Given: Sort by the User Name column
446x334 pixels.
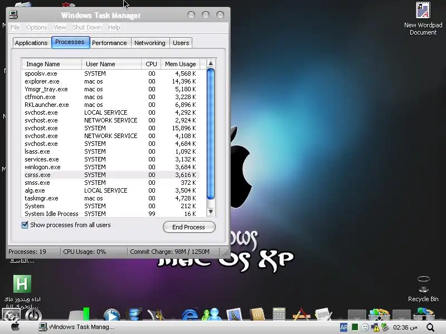Looking at the screenshot, I should (111, 64).
